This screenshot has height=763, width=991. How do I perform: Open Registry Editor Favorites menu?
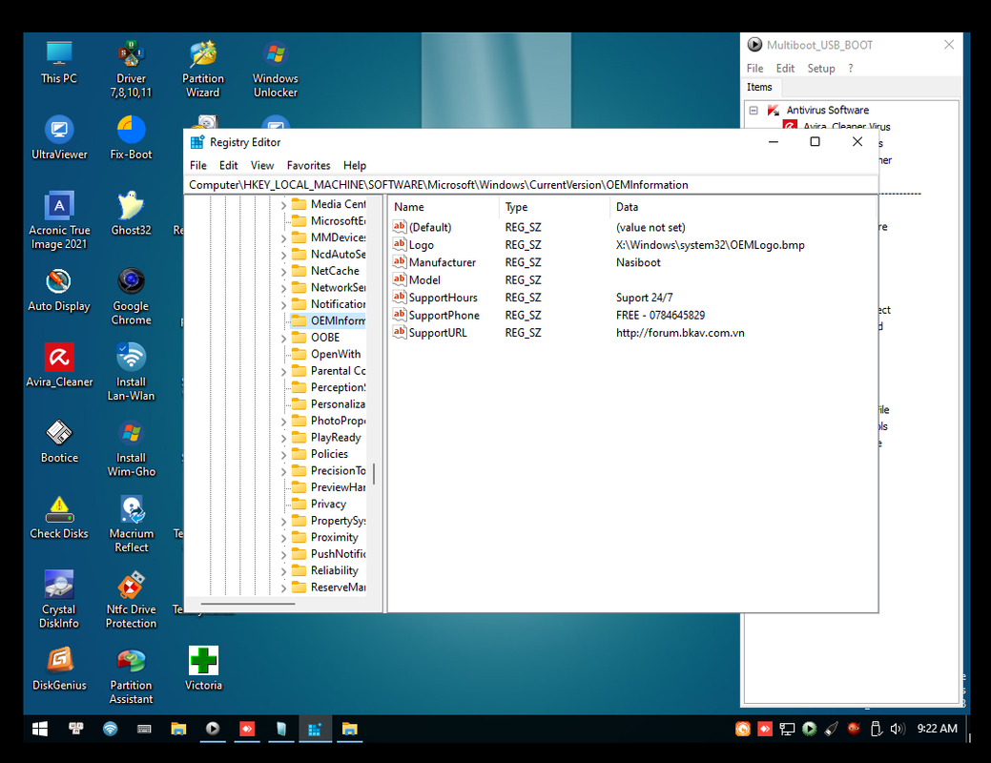coord(308,165)
